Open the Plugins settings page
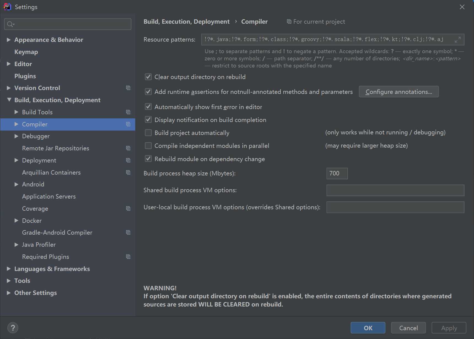474x339 pixels. (25, 76)
